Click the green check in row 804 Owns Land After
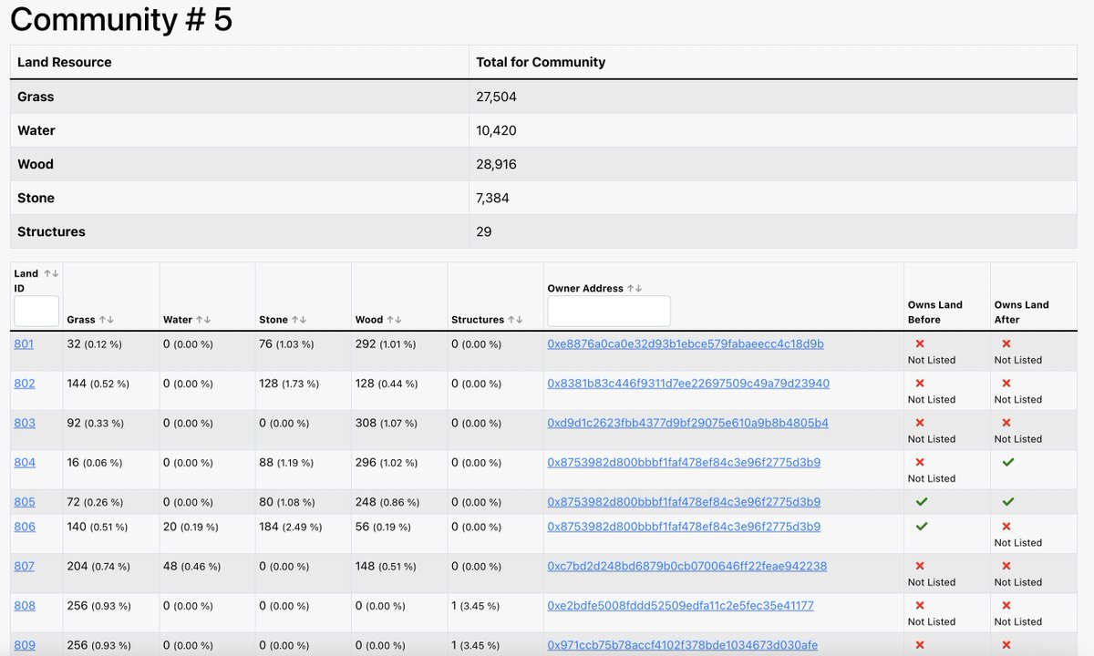This screenshot has width=1094, height=656. tap(1007, 462)
